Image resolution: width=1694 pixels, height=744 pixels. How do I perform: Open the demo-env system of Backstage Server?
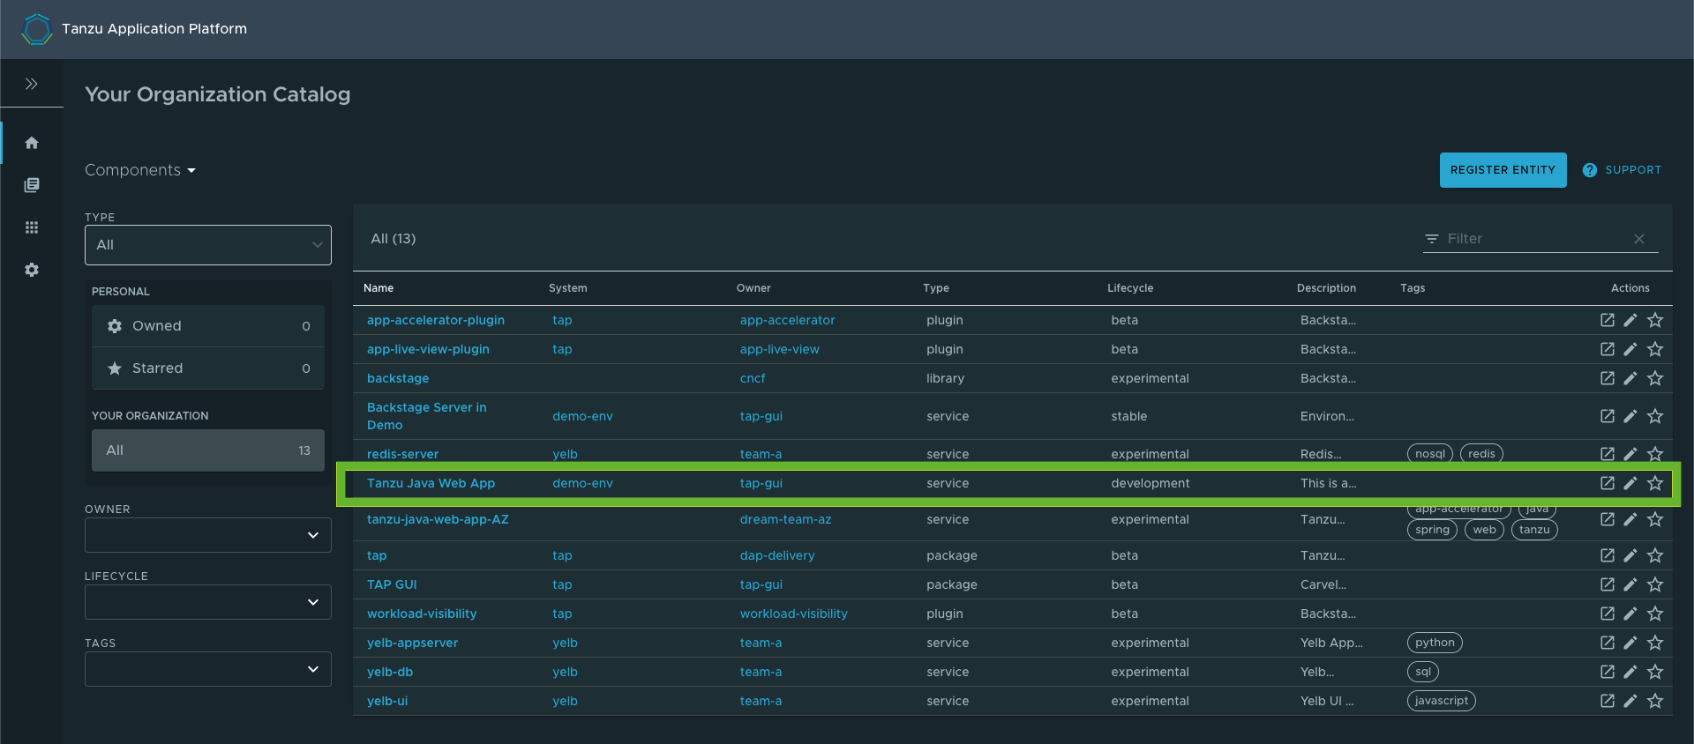click(582, 416)
